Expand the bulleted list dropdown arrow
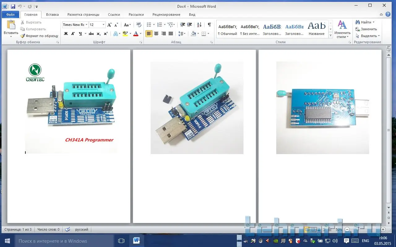Viewport: 396px width, 247px height. [x=154, y=25]
